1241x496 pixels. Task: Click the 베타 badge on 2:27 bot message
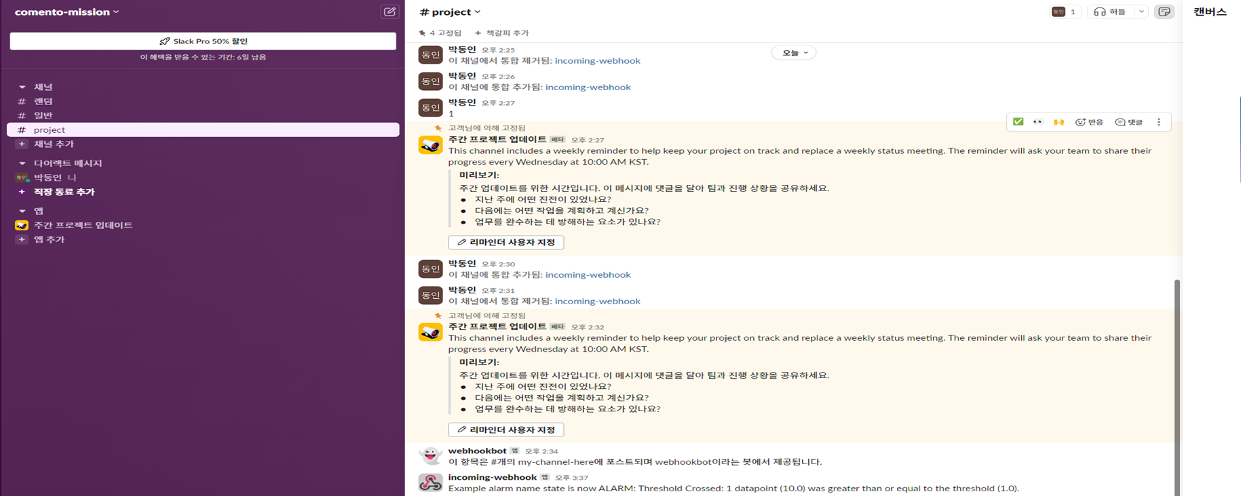[557, 140]
